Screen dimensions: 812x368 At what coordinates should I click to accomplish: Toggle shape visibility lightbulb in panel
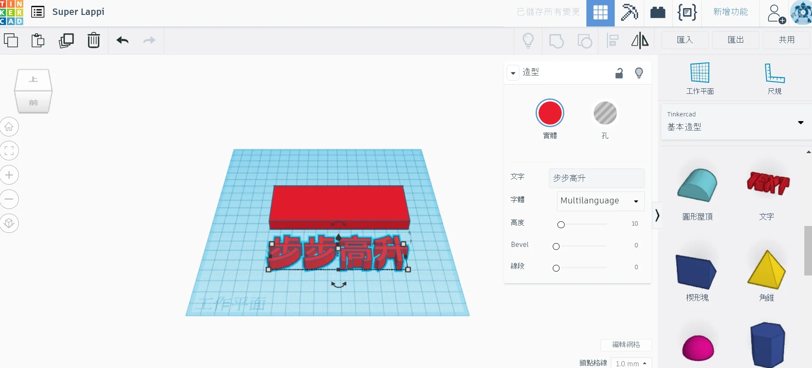[x=639, y=73]
